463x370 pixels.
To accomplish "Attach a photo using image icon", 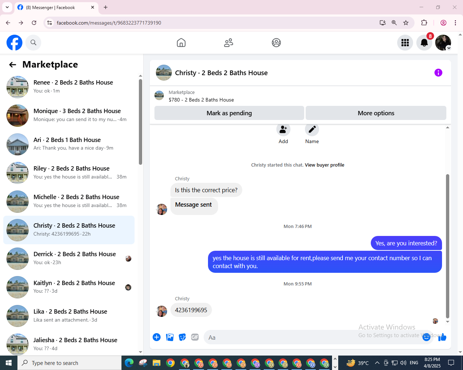I will click(x=170, y=337).
